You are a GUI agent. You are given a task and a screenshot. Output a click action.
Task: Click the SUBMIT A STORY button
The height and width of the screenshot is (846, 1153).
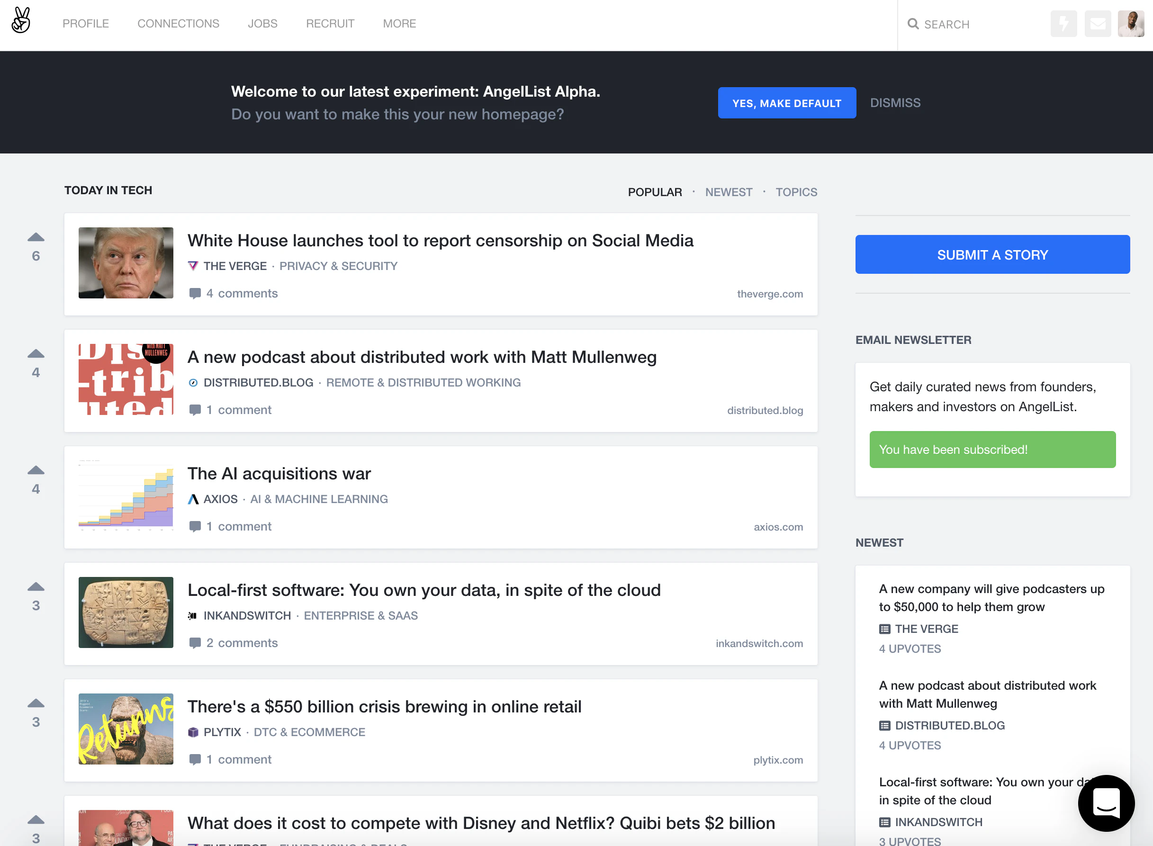(x=992, y=254)
